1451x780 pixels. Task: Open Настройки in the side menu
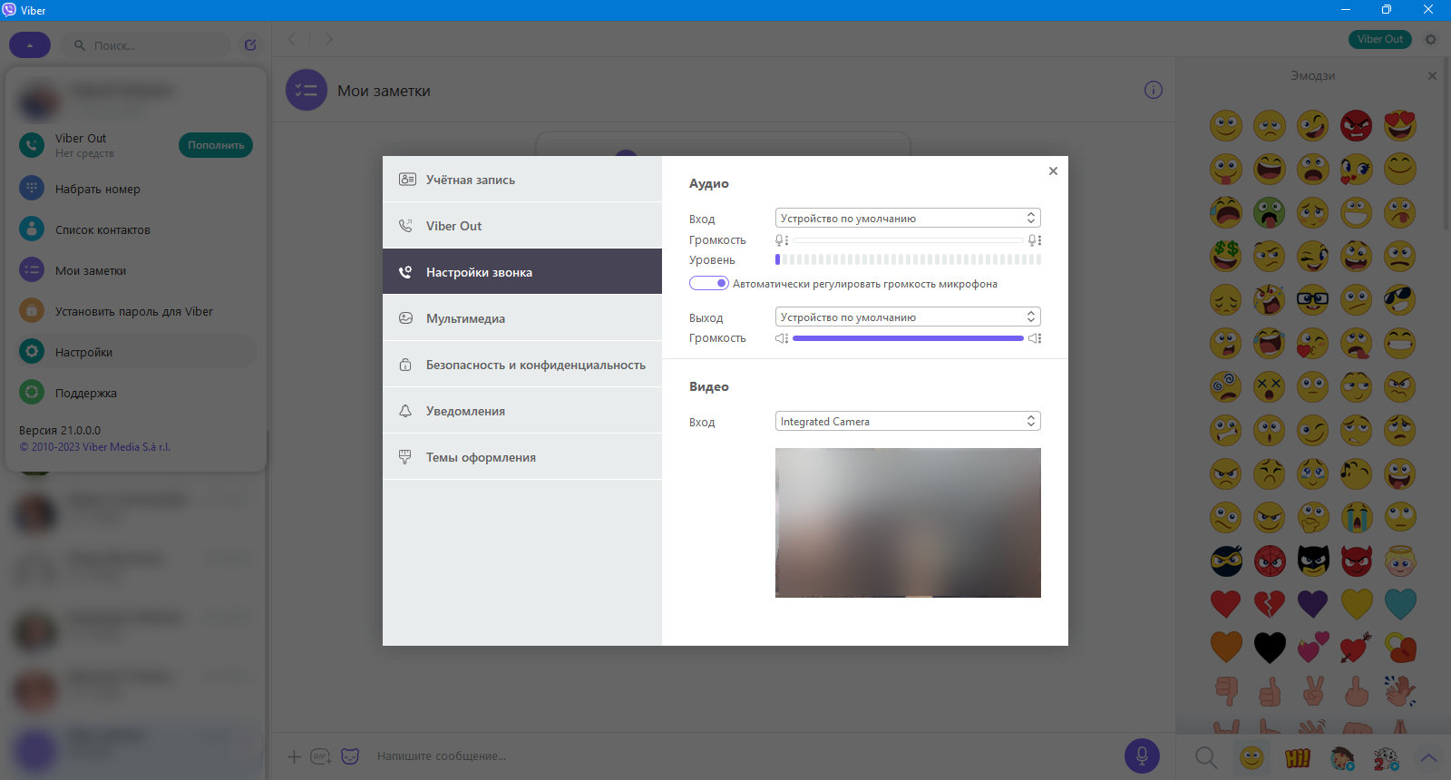[136, 352]
